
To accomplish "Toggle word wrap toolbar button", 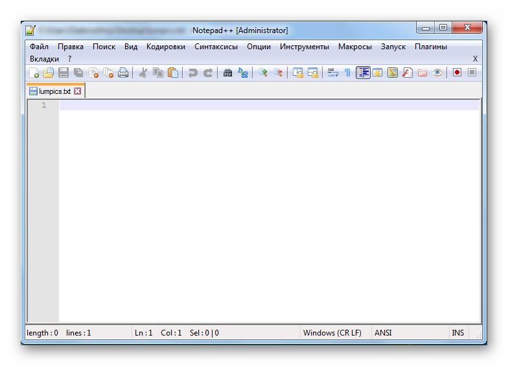I will tap(333, 73).
